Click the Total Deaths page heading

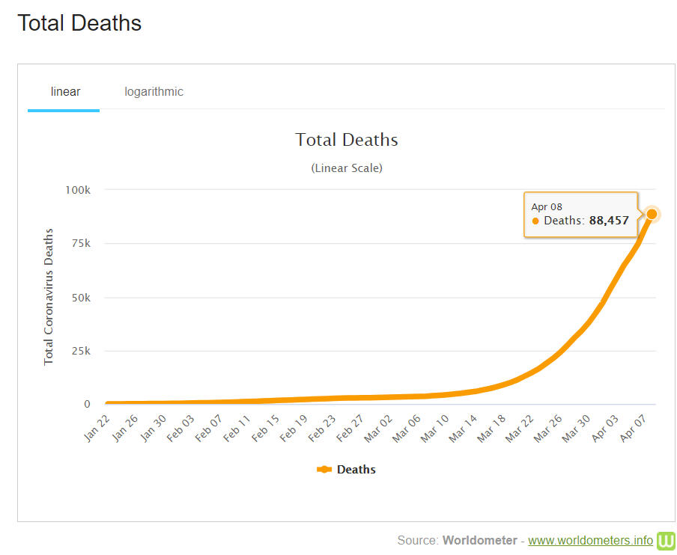point(79,23)
